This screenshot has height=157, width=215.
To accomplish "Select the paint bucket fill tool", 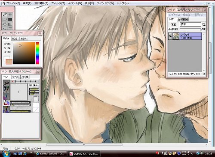I will click(5, 24).
